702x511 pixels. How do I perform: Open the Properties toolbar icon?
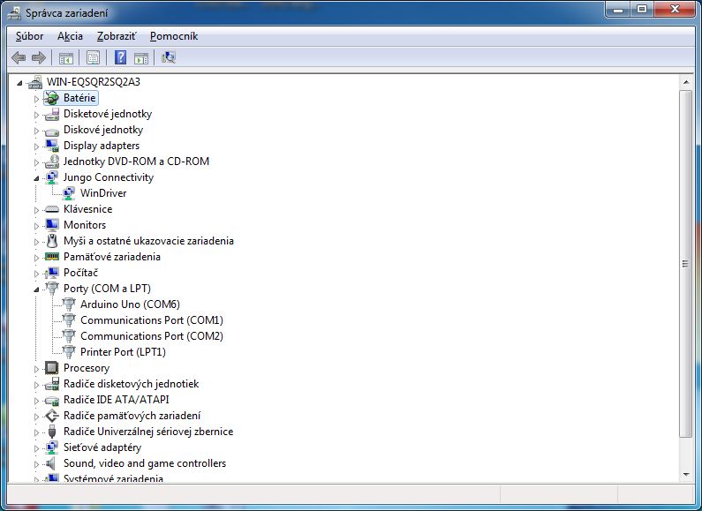point(93,57)
